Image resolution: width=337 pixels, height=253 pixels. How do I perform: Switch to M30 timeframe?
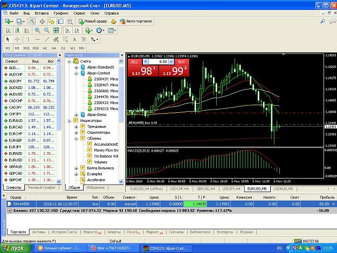(36, 48)
